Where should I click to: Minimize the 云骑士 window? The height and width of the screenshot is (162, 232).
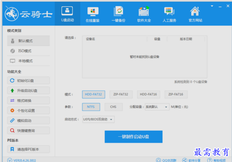click(x=220, y=7)
